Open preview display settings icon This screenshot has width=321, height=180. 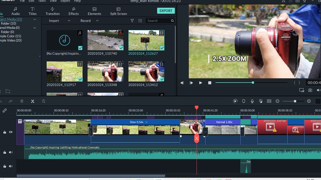[x=302, y=90]
